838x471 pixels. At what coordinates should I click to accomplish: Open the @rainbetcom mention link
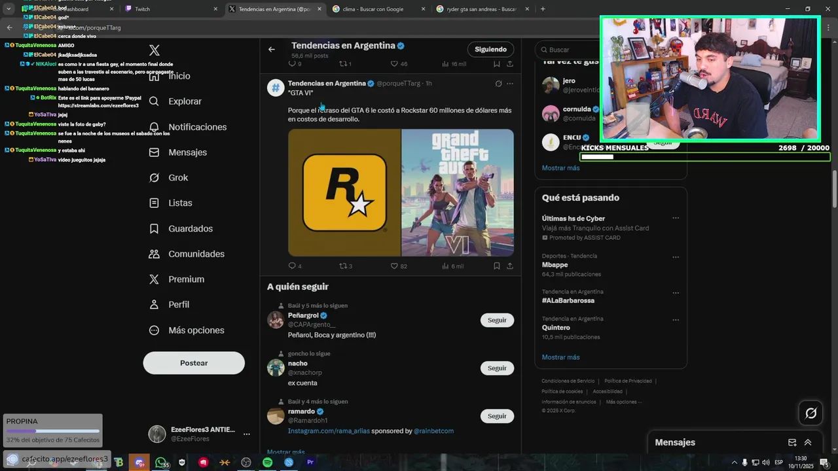click(433, 431)
